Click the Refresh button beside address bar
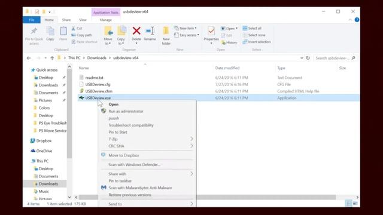383x215 pixels. [x=308, y=58]
